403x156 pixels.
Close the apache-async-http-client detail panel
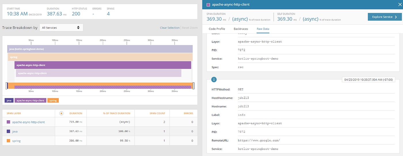(x=398, y=5)
